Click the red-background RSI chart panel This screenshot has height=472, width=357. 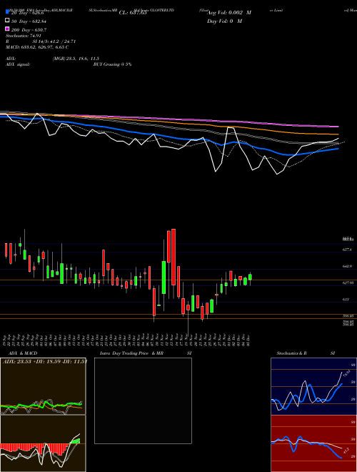[x=313, y=443]
